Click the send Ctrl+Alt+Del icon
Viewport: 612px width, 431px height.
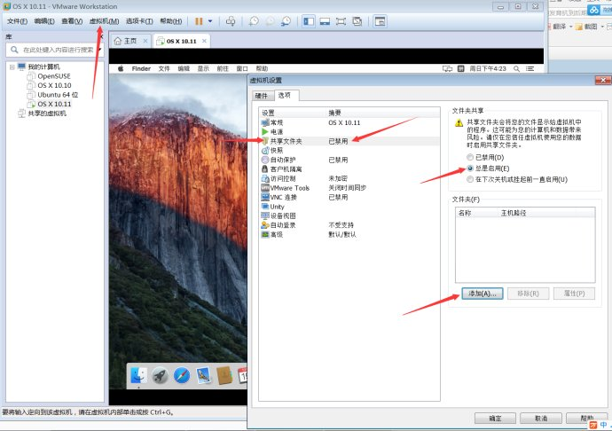231,21
